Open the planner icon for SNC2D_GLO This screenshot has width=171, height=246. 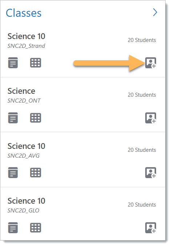point(13,228)
